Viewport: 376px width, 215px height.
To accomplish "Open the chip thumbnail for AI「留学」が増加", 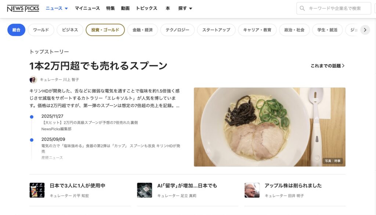I will tap(145, 190).
